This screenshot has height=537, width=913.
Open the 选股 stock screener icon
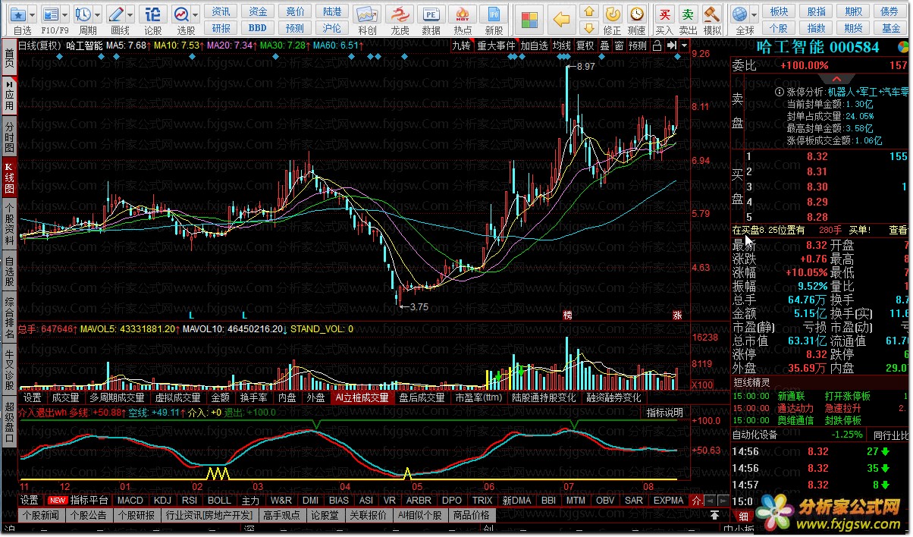181,14
